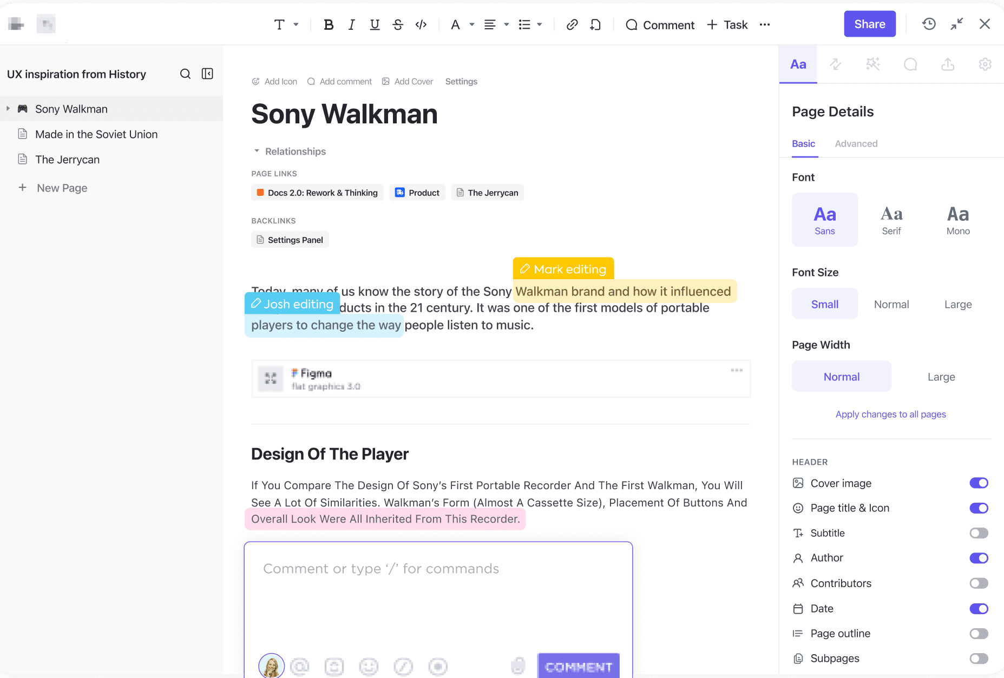
Task: Enable the Subtitle toggle
Action: [979, 534]
